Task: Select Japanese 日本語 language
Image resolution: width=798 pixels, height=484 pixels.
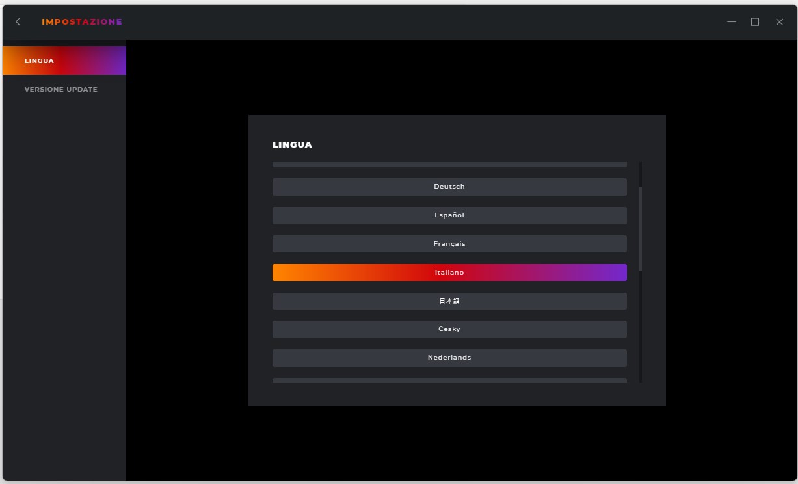Action: coord(449,301)
